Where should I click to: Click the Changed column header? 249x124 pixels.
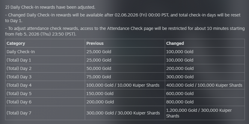tap(175, 43)
